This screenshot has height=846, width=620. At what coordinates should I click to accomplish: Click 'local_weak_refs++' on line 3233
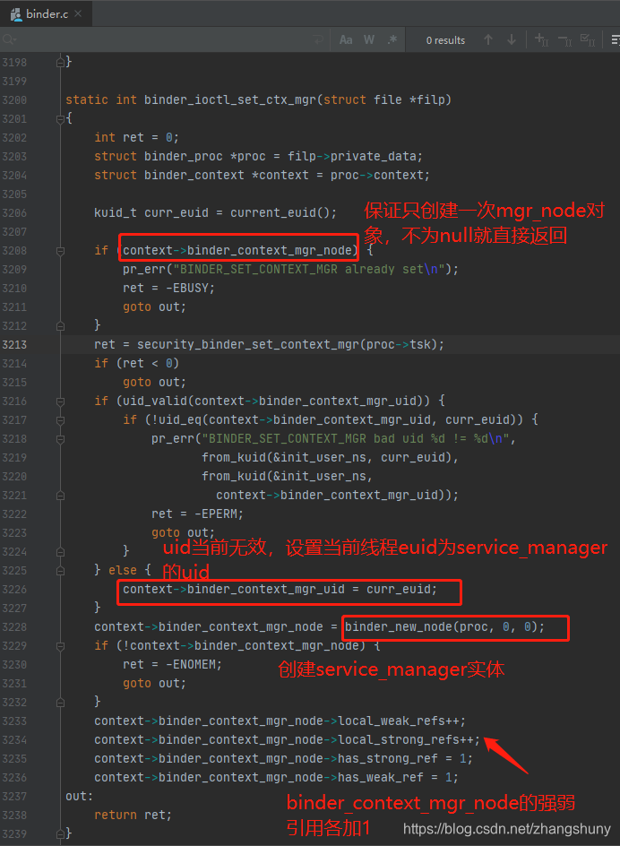click(398, 721)
